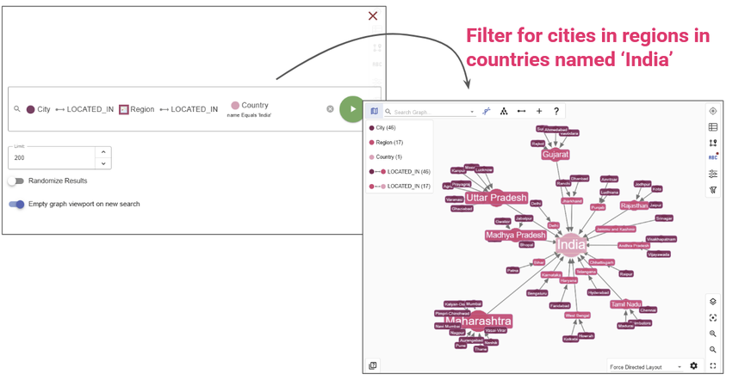The height and width of the screenshot is (380, 751).
Task: Open the table view icon on right sidebar
Action: 713,127
